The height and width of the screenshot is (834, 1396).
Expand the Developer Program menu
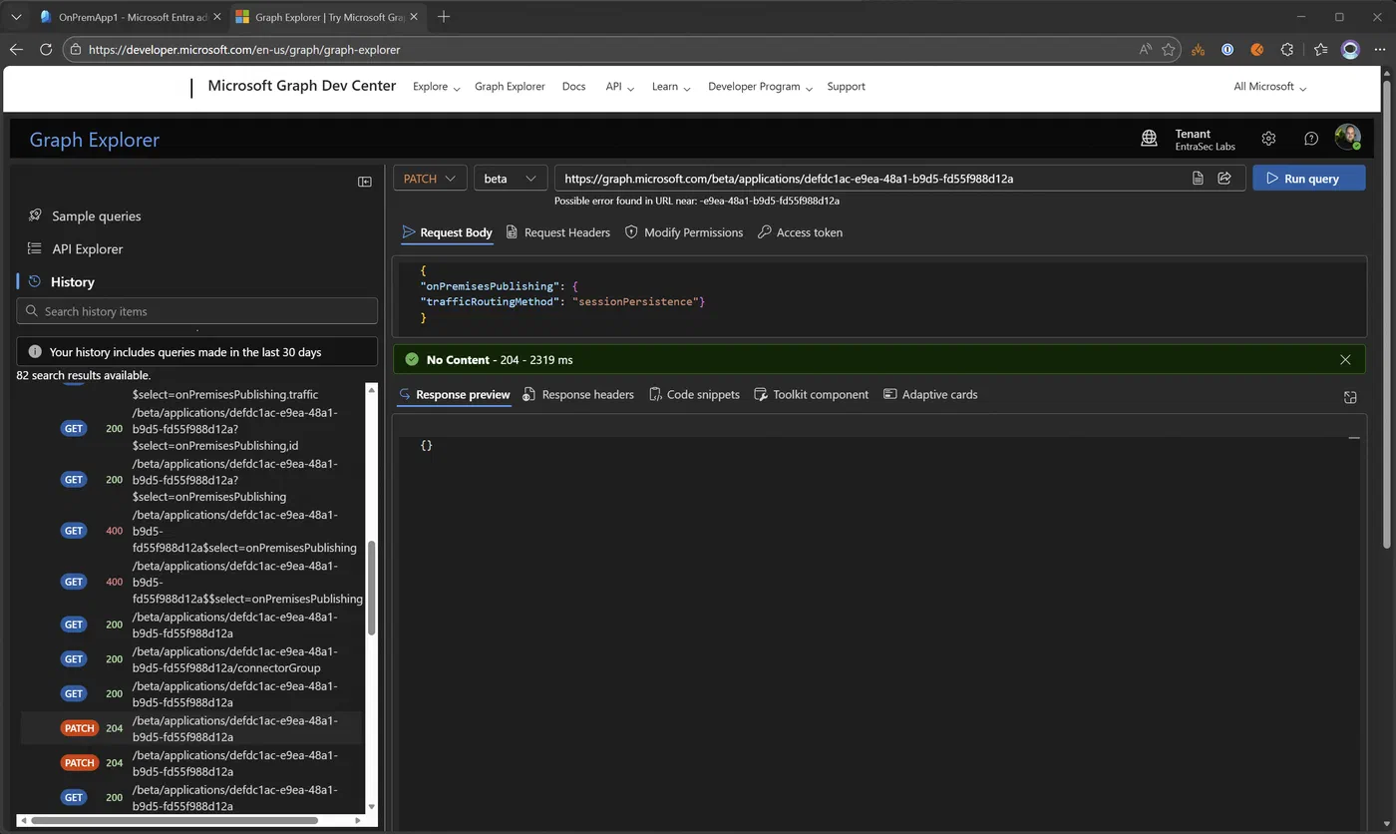[761, 87]
